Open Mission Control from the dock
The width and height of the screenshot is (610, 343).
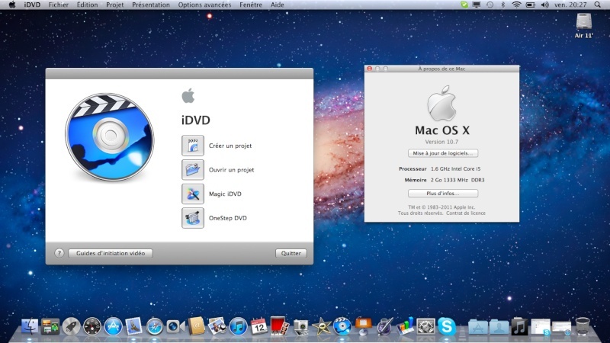50,326
